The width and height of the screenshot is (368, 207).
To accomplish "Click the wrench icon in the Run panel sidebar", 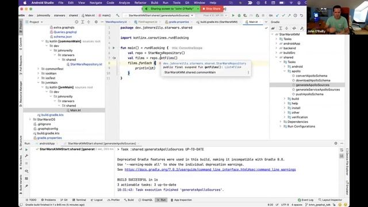I will click(26, 156).
